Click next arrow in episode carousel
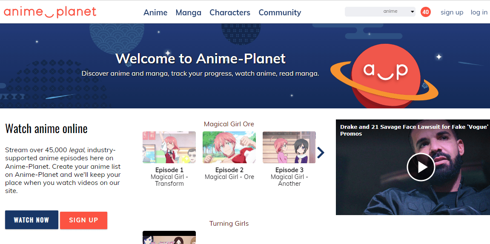Image resolution: width=490 pixels, height=244 pixels. 321,153
